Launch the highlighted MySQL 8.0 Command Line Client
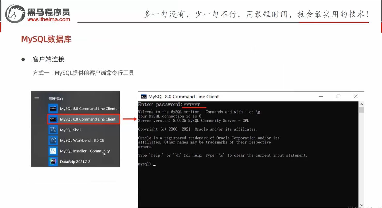 point(83,119)
